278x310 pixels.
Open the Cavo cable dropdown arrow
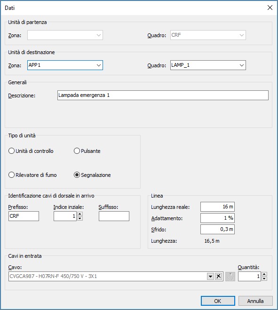[x=211, y=276]
